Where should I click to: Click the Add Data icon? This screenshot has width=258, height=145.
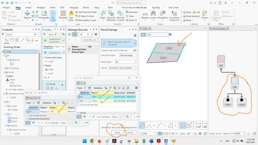pos(71,13)
